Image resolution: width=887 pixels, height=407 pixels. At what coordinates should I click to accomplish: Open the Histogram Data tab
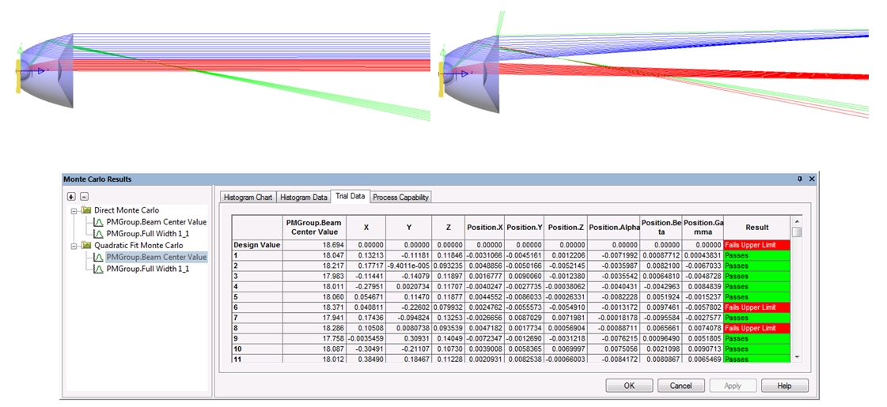(304, 197)
